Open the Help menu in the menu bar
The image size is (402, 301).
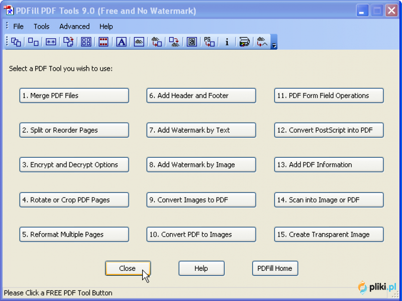[x=106, y=27]
